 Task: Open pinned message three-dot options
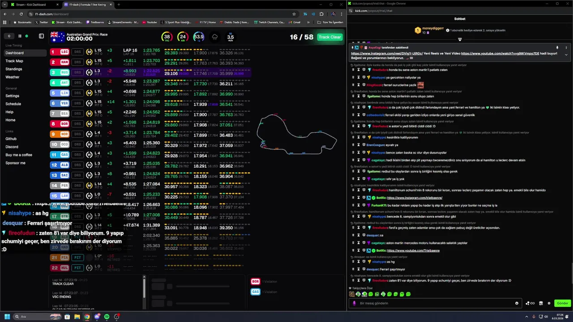coord(566,47)
